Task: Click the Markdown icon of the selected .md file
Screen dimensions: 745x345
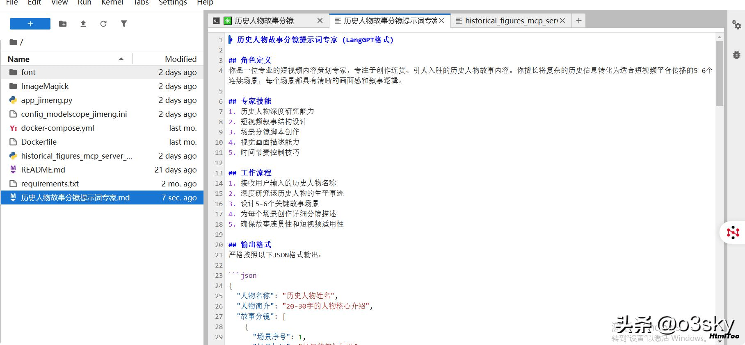Action: (x=13, y=197)
